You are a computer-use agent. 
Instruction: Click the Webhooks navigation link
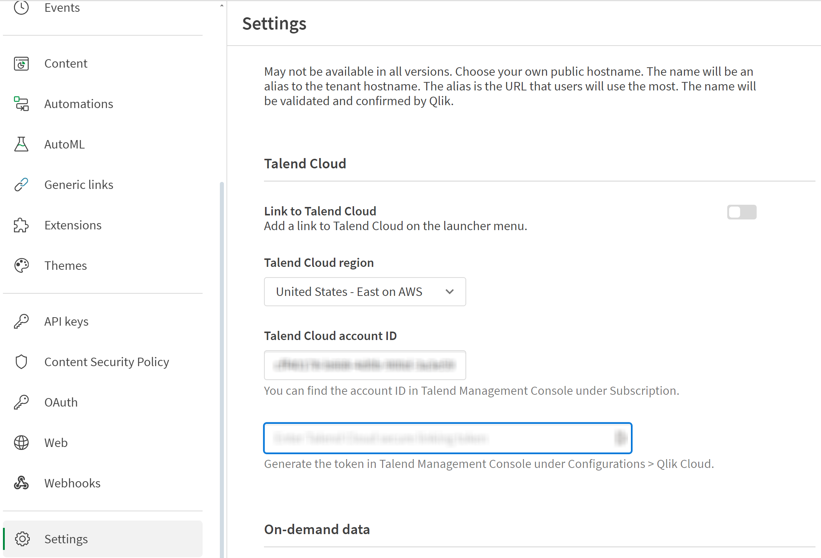(x=73, y=483)
